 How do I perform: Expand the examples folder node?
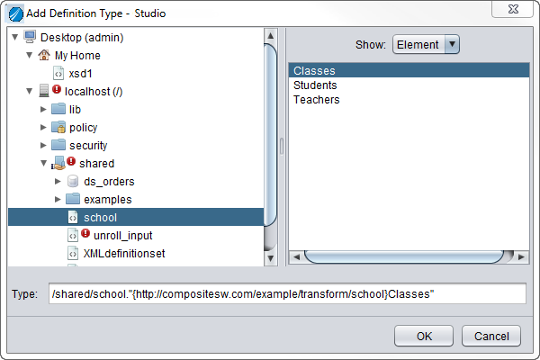[58, 200]
